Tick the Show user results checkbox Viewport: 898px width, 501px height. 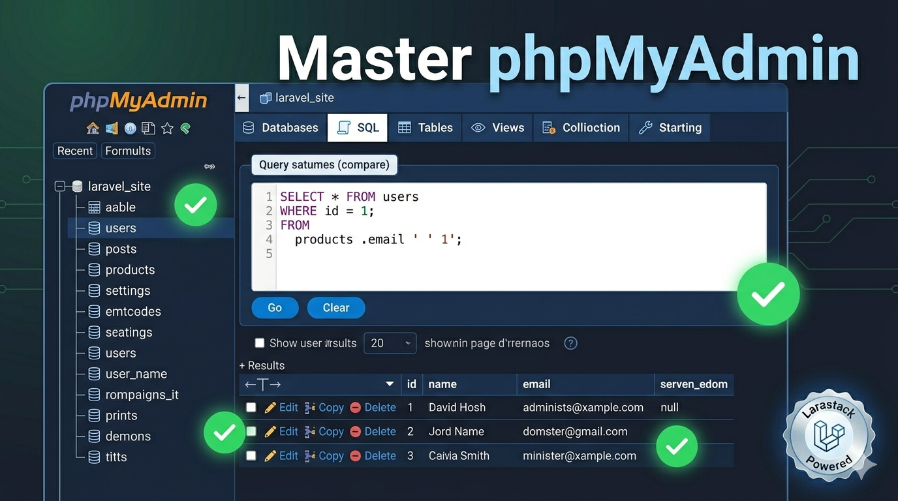(x=259, y=343)
